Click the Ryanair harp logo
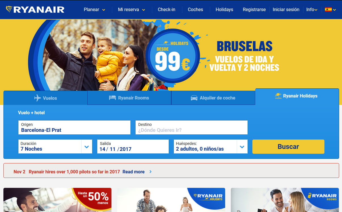This screenshot has height=212, width=342. (x=9, y=9)
